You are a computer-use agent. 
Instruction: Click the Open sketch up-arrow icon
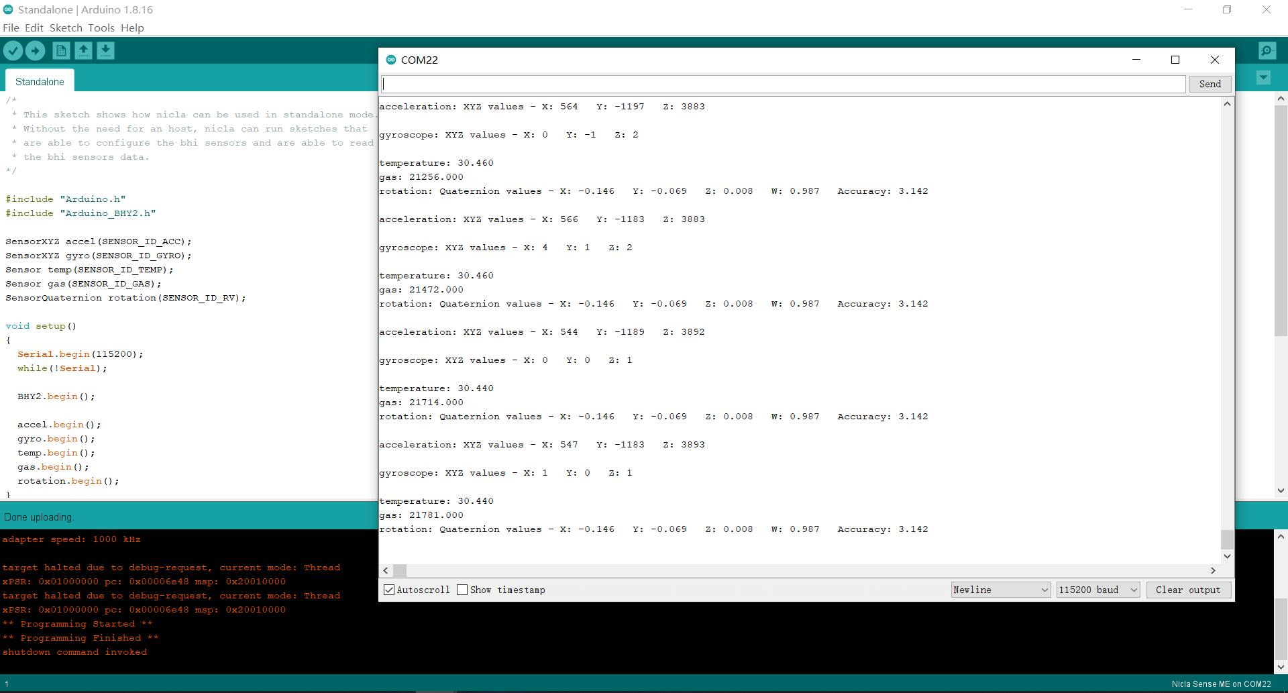pyautogui.click(x=83, y=51)
